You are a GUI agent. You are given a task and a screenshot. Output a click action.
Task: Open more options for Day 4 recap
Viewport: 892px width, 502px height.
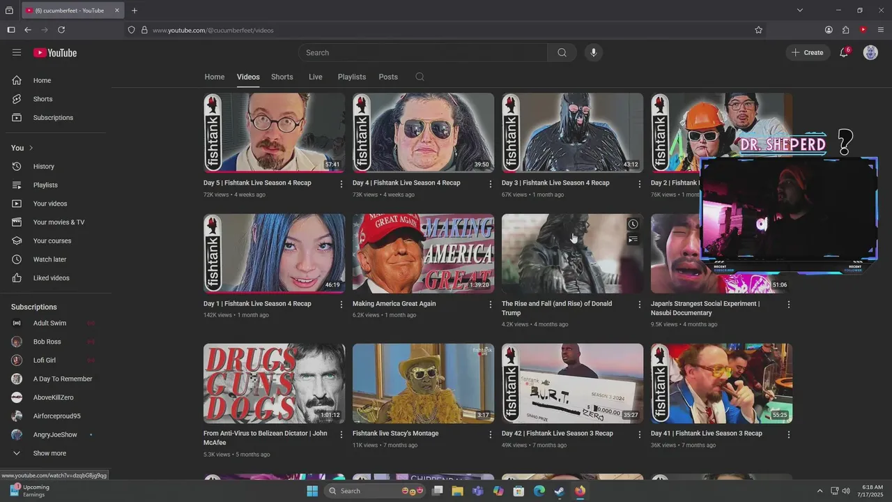(x=491, y=183)
